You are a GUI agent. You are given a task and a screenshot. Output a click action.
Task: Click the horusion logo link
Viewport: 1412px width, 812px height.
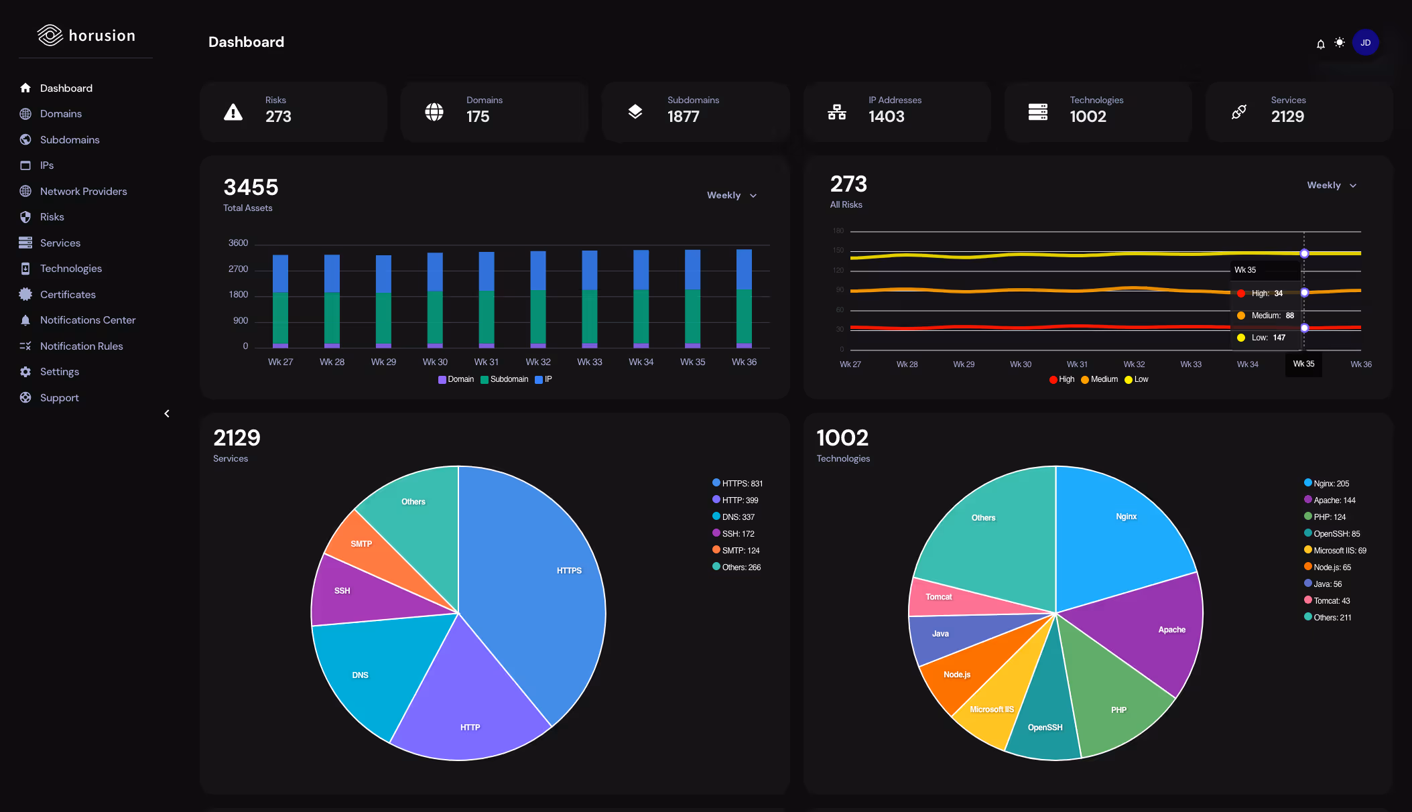(x=86, y=36)
